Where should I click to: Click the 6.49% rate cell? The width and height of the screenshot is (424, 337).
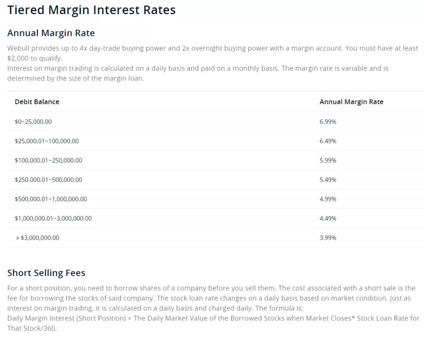328,141
